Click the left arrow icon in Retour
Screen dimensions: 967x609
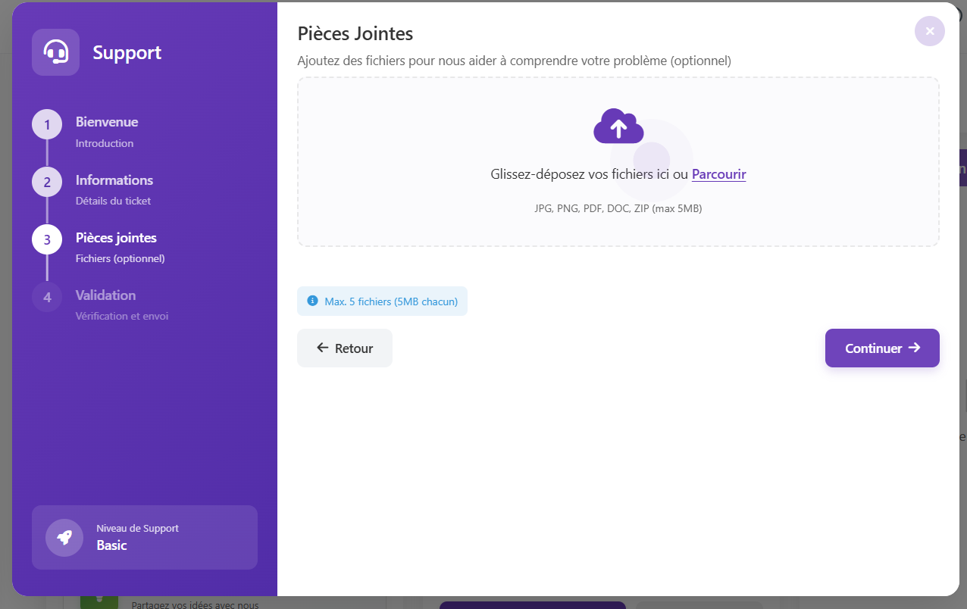click(x=323, y=348)
